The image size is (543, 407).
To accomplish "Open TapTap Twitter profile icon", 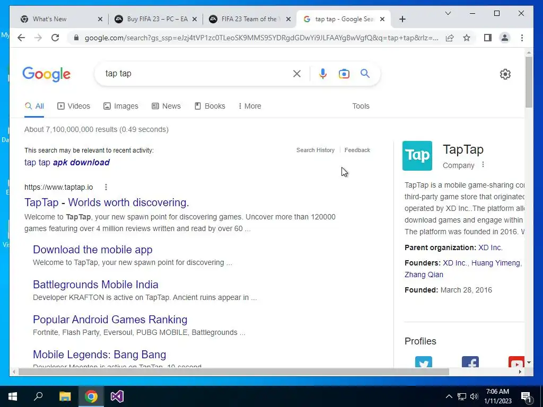I will 424,362.
